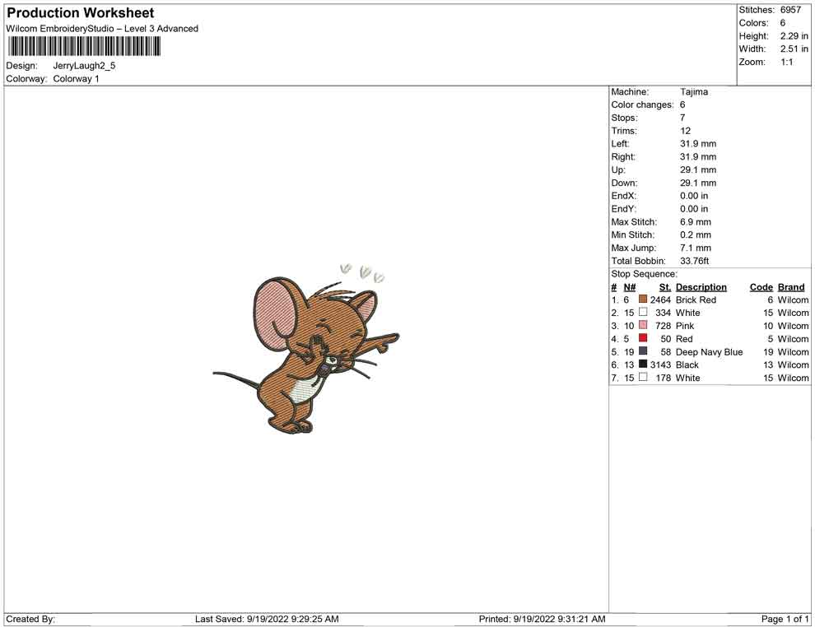Click the Stops value '7'
The width and height of the screenshot is (815, 627).
pyautogui.click(x=682, y=118)
